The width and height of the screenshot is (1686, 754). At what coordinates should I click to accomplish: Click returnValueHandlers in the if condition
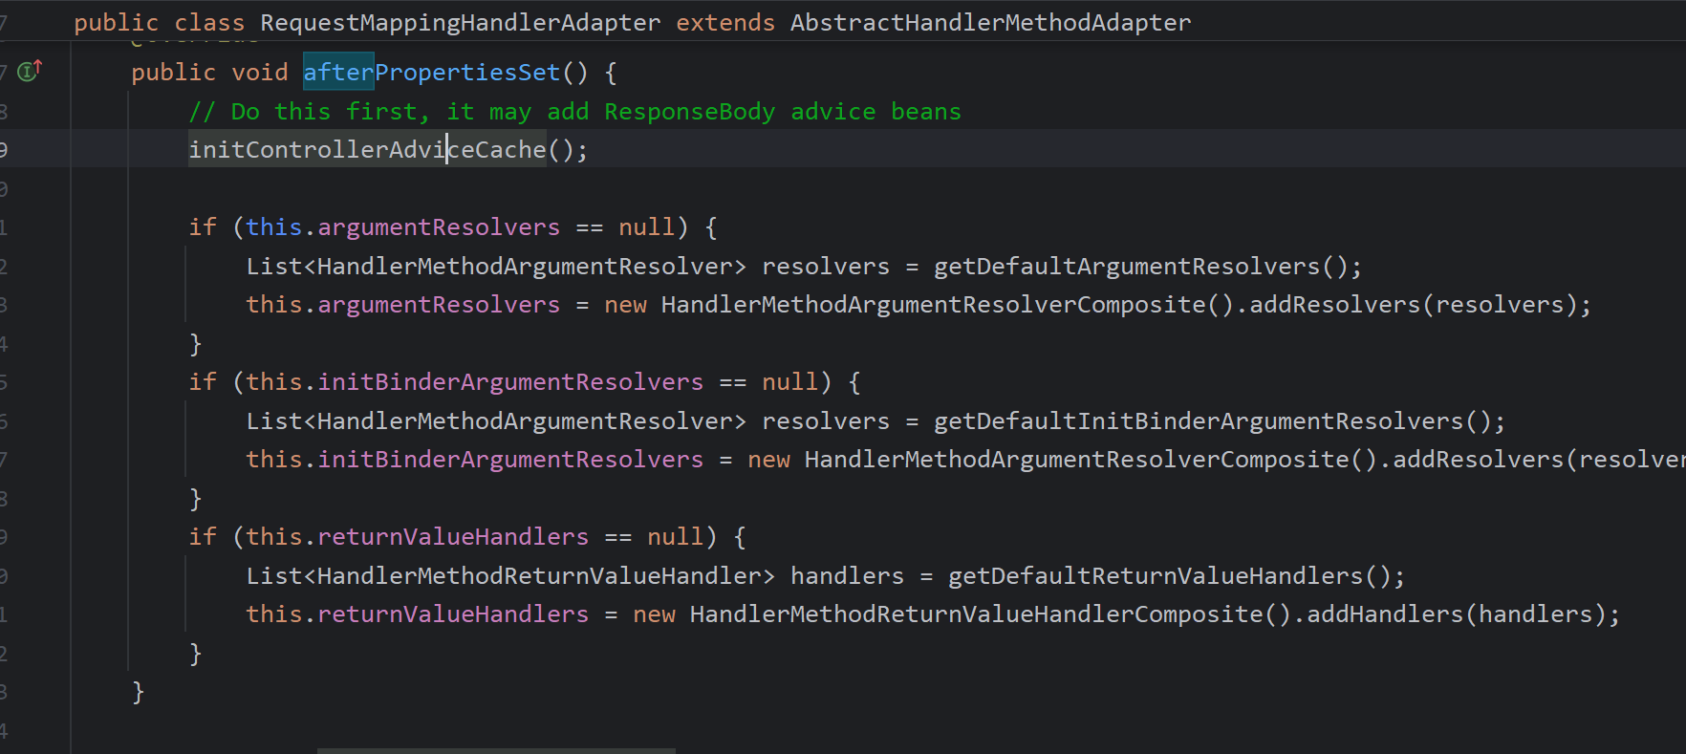click(453, 537)
